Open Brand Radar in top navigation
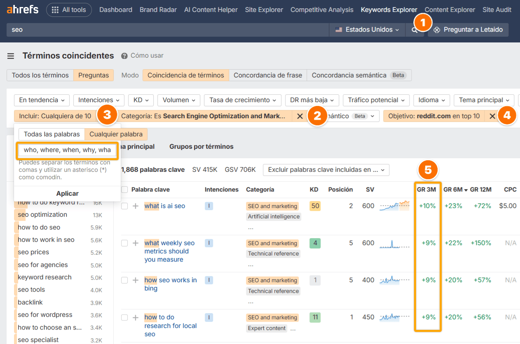This screenshot has height=344, width=520. click(x=158, y=10)
